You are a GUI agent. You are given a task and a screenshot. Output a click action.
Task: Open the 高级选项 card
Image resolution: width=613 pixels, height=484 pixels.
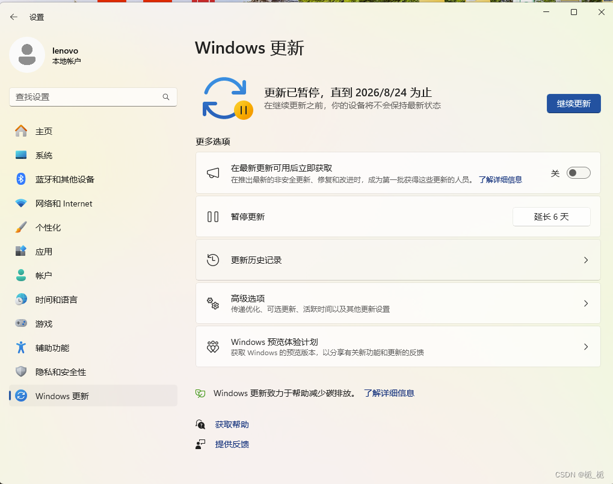click(398, 303)
